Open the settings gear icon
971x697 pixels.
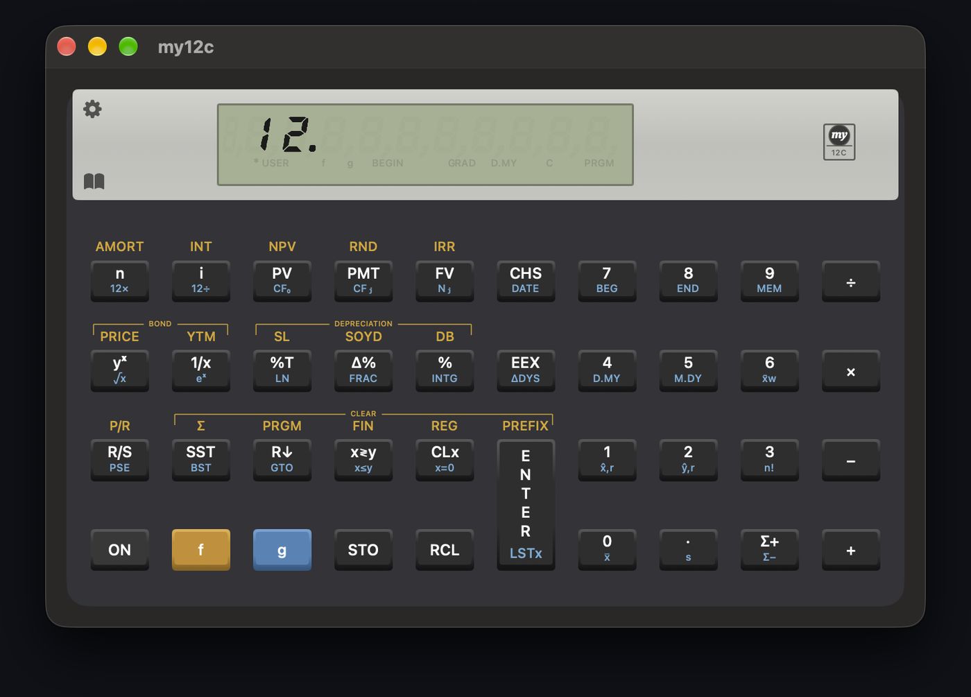92,109
